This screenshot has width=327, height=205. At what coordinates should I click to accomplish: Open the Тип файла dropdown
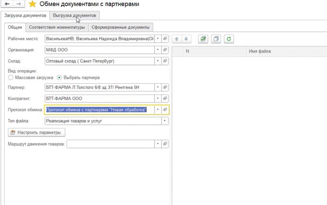tap(165, 121)
